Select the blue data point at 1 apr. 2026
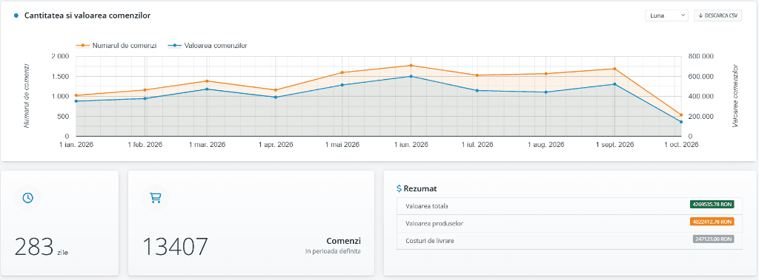Image resolution: width=759 pixels, height=280 pixels. coord(276,97)
